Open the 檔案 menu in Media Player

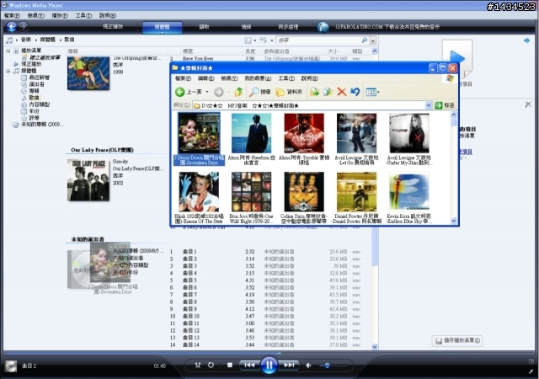tap(12, 15)
